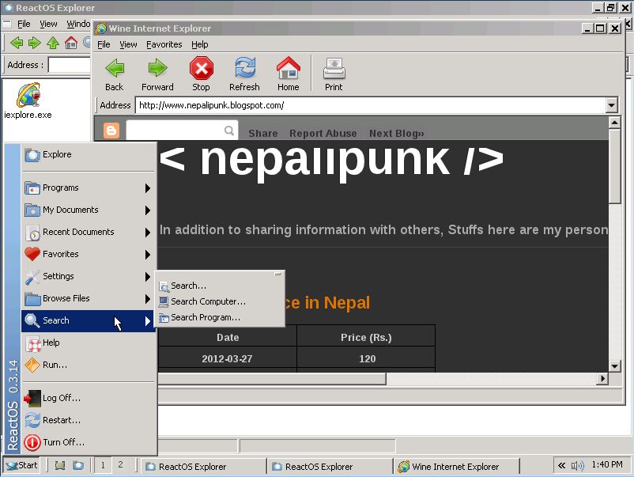This screenshot has width=634, height=477.
Task: Open the View menu in Wine Internet Explorer
Action: coord(128,44)
